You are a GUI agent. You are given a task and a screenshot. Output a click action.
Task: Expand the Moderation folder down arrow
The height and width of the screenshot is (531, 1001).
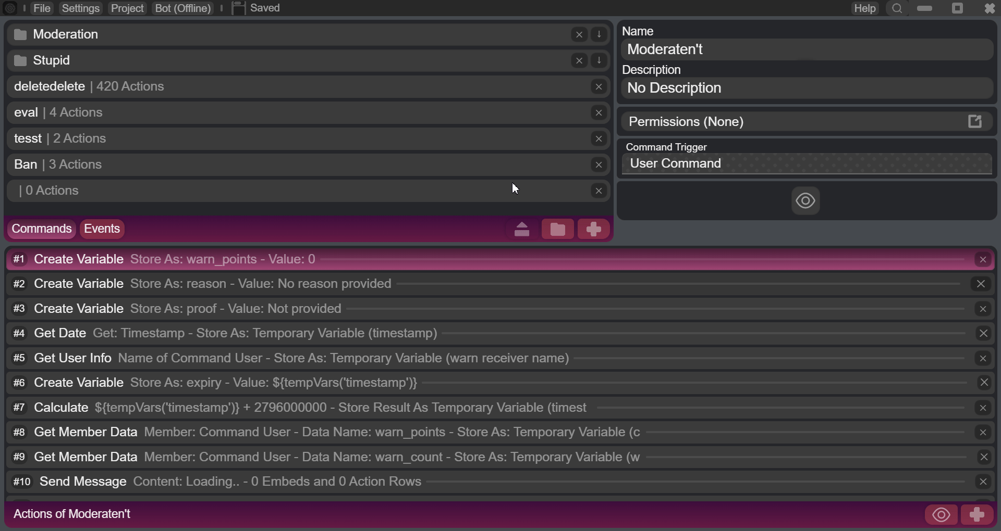coord(599,34)
